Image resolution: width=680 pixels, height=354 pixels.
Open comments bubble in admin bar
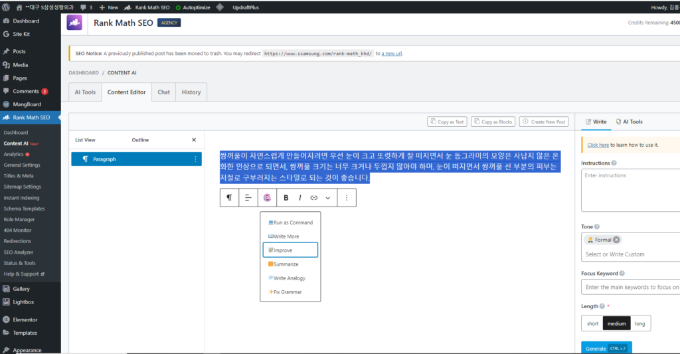click(86, 7)
